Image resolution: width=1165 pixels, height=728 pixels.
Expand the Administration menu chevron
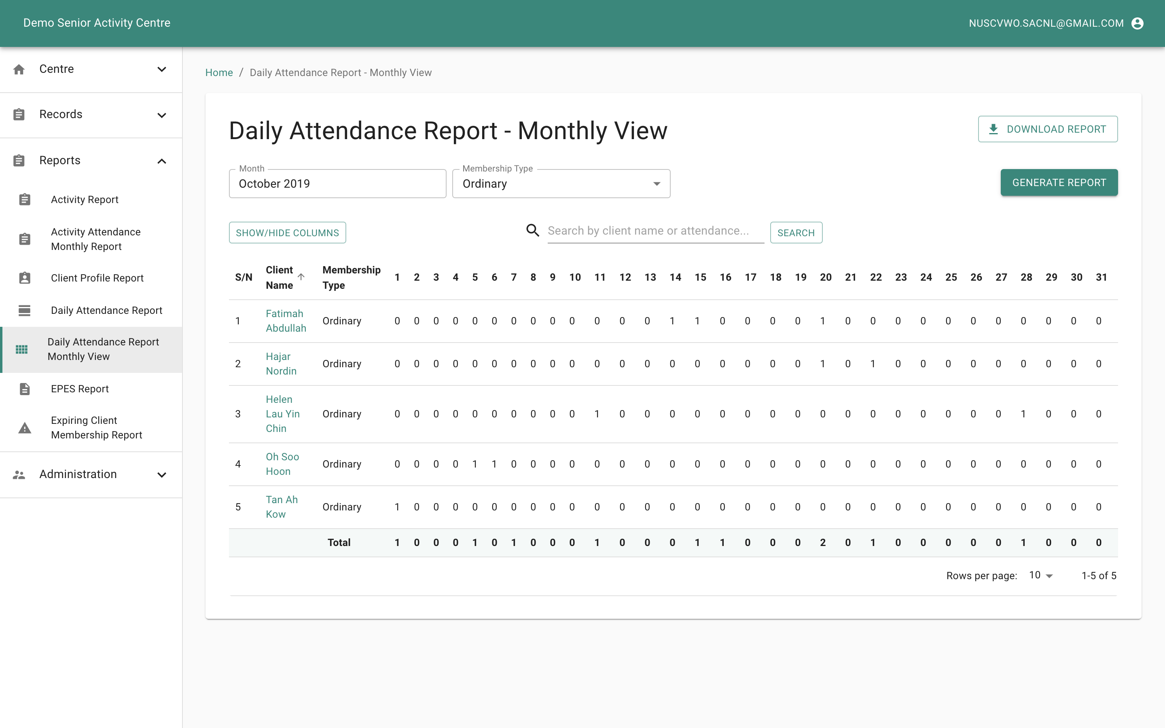tap(162, 475)
